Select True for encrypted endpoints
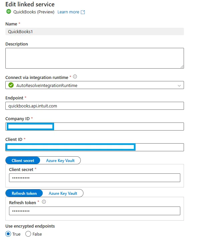 click(x=8, y=234)
